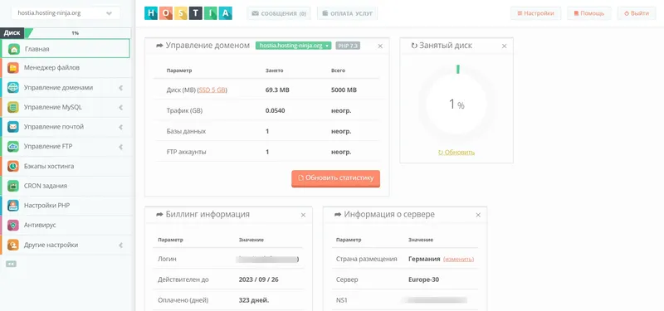This screenshot has width=664, height=311.
Task: Collapse the sidebar with double-arrow icon
Action: coord(11,264)
